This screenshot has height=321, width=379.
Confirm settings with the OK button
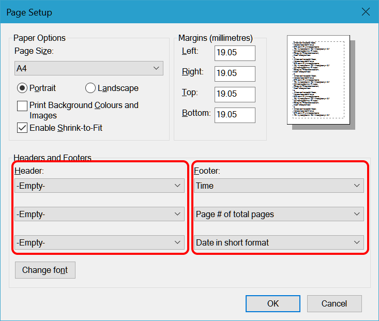pos(272,303)
